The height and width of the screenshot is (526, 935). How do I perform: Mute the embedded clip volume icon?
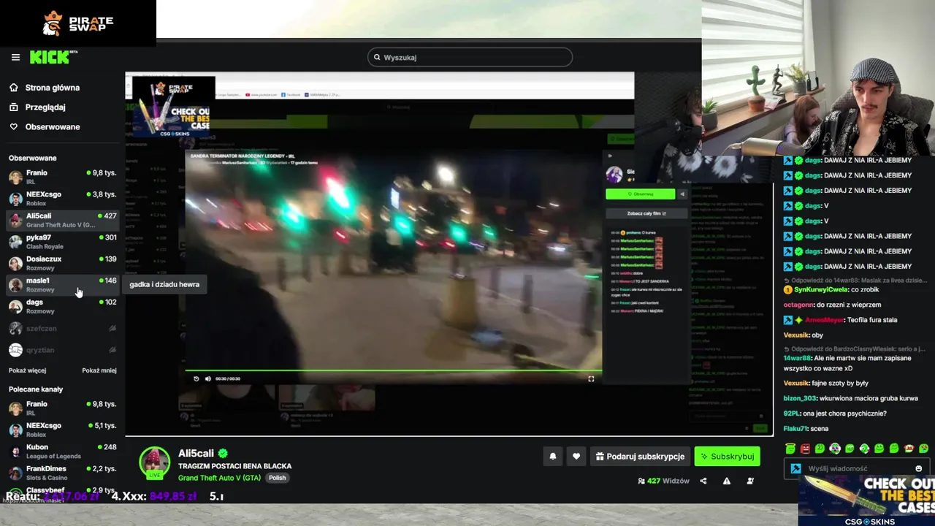click(x=207, y=378)
